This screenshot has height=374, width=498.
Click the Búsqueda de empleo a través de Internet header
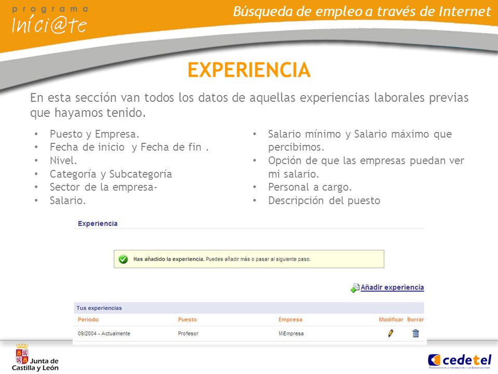point(362,12)
